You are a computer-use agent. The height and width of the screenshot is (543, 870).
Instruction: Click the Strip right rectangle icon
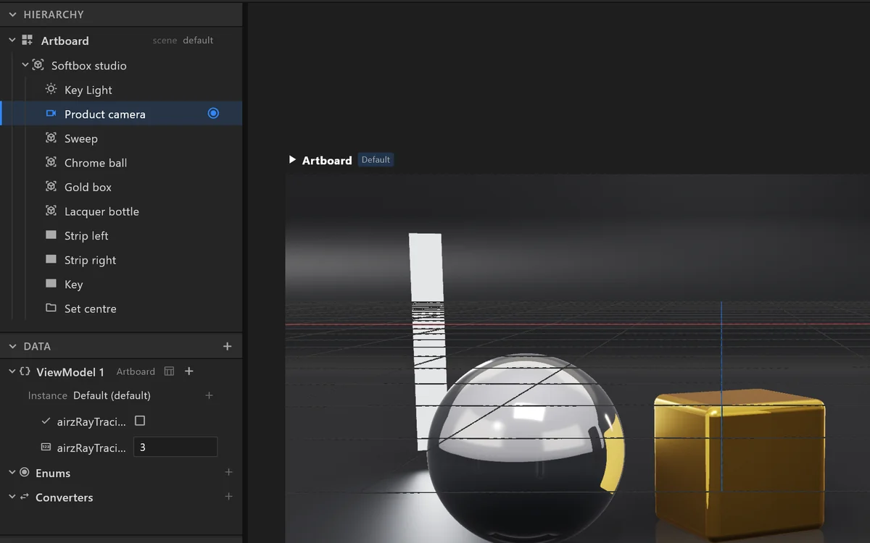click(x=51, y=259)
